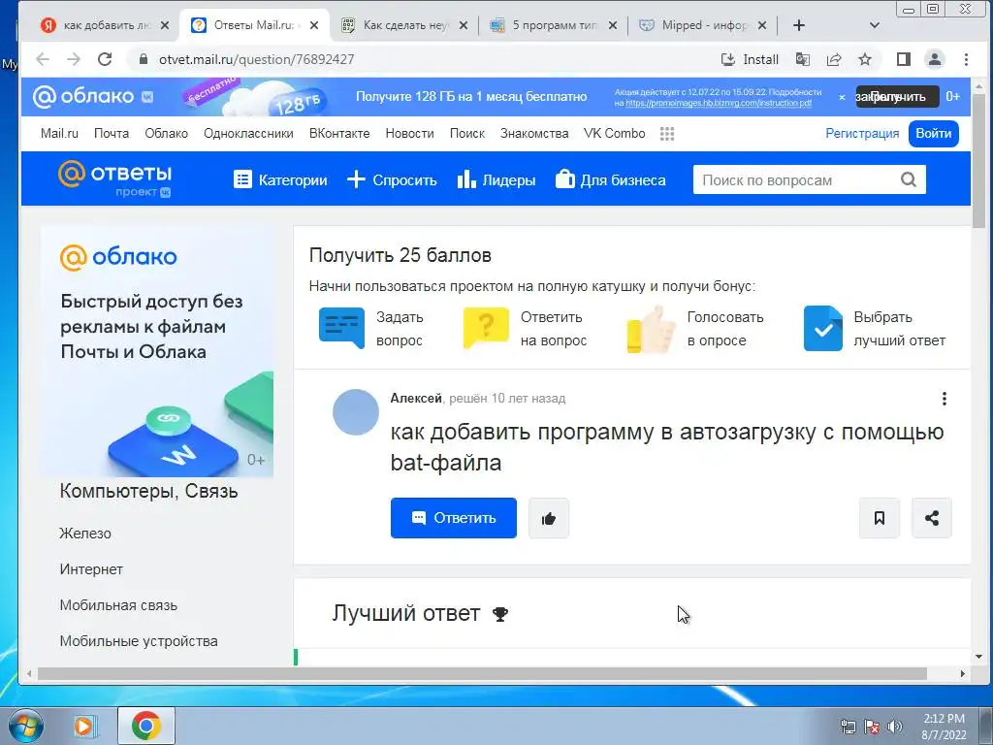Switch to '5 программ тип' tab
The height and width of the screenshot is (745, 993).
pyautogui.click(x=554, y=25)
